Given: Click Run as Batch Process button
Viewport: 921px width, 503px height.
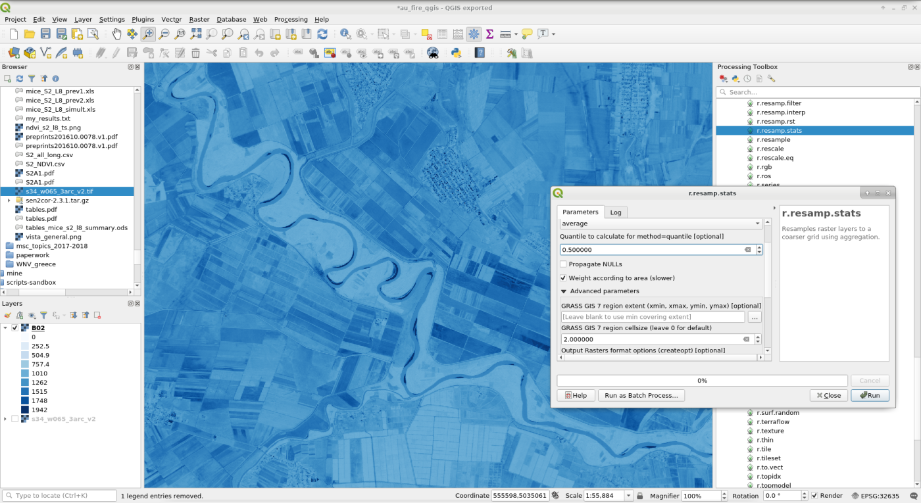Looking at the screenshot, I should point(641,396).
